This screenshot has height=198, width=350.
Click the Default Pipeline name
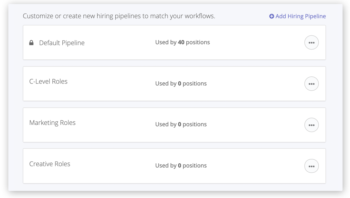pos(61,43)
